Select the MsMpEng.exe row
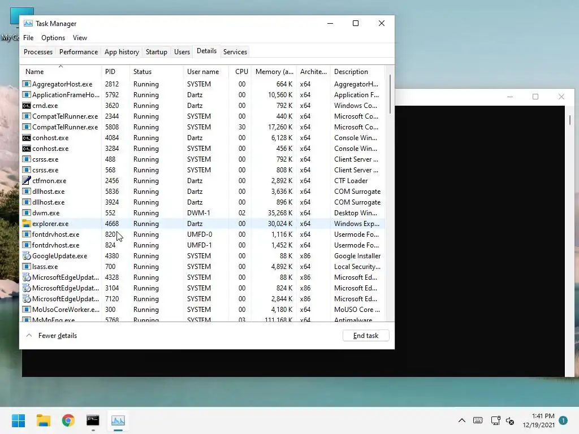Viewport: 579px width, 434px height. (x=203, y=319)
